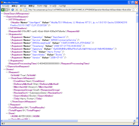
Task: Click the URL address field
Action: 80,10
